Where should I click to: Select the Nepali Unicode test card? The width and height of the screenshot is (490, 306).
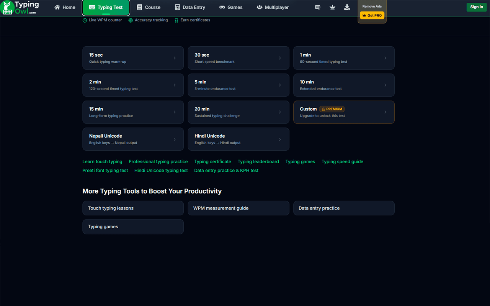pyautogui.click(x=133, y=139)
